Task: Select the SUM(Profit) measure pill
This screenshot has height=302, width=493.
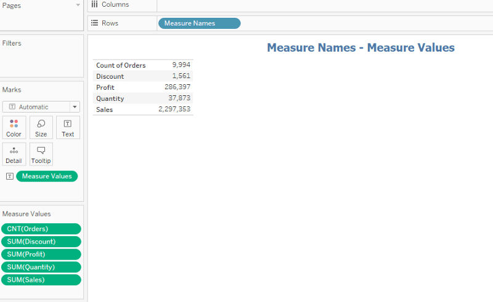Action: (x=41, y=255)
